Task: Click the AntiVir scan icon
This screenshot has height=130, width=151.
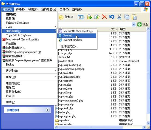Action: point(4,39)
